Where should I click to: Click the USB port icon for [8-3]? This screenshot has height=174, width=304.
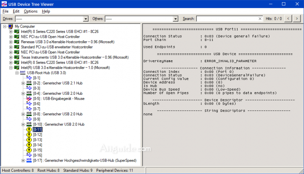(x=29, y=88)
